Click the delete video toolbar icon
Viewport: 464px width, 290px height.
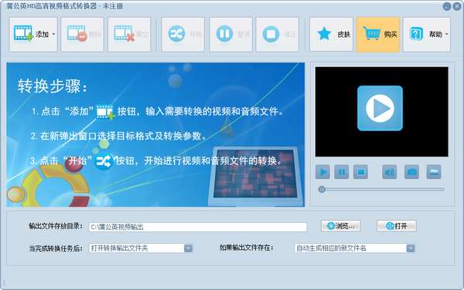[77, 33]
